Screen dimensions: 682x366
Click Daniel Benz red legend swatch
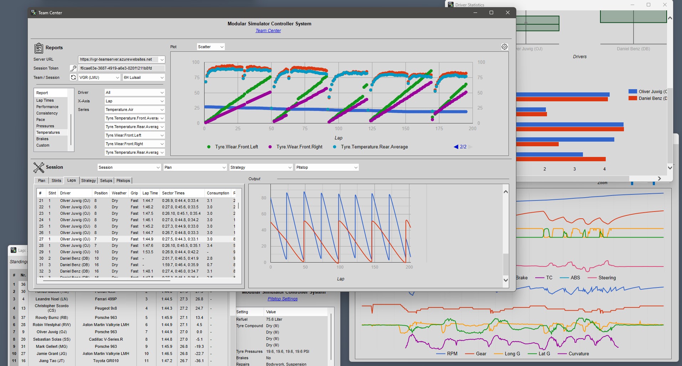coord(633,98)
